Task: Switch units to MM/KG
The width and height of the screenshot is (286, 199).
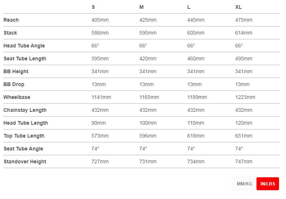Action: 244,184
